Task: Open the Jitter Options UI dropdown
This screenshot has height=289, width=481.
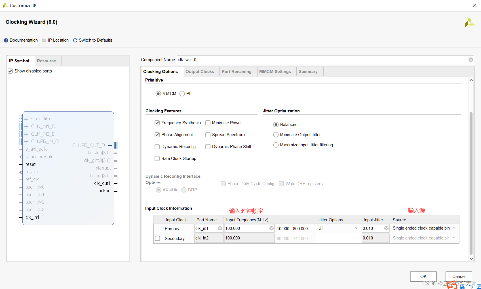Action: tap(338, 228)
